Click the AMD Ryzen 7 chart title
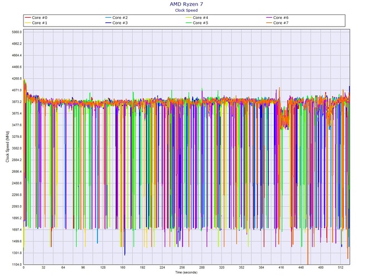The height and width of the screenshot is (279, 373). pyautogui.click(x=186, y=4)
